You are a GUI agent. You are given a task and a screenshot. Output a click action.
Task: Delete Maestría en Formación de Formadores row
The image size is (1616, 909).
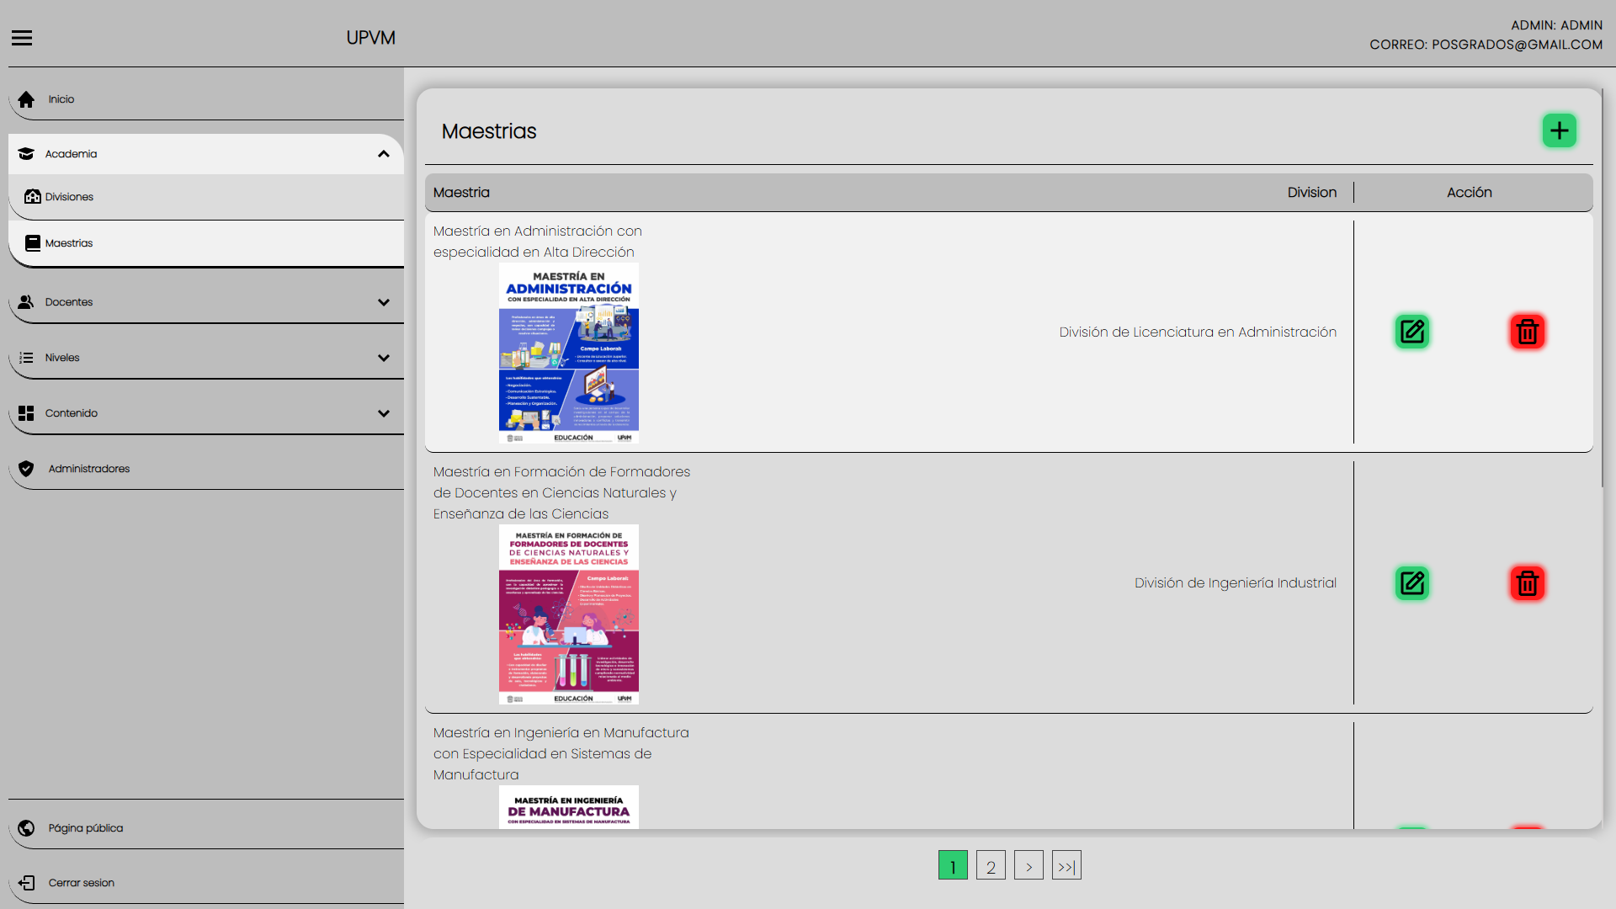(x=1528, y=583)
